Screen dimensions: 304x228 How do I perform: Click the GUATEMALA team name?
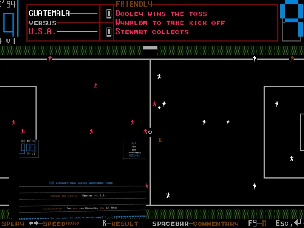point(49,13)
